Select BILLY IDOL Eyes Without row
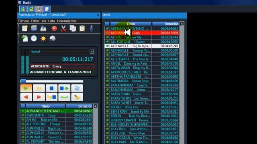The width and height of the screenshot is (257, 144). (x=142, y=129)
